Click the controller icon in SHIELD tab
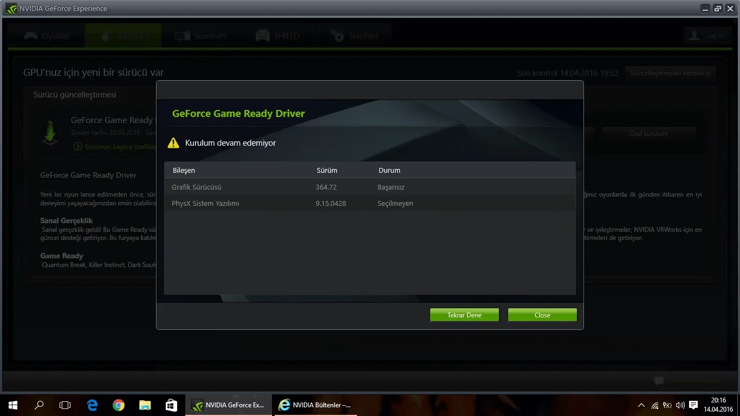The height and width of the screenshot is (416, 740). 263,36
